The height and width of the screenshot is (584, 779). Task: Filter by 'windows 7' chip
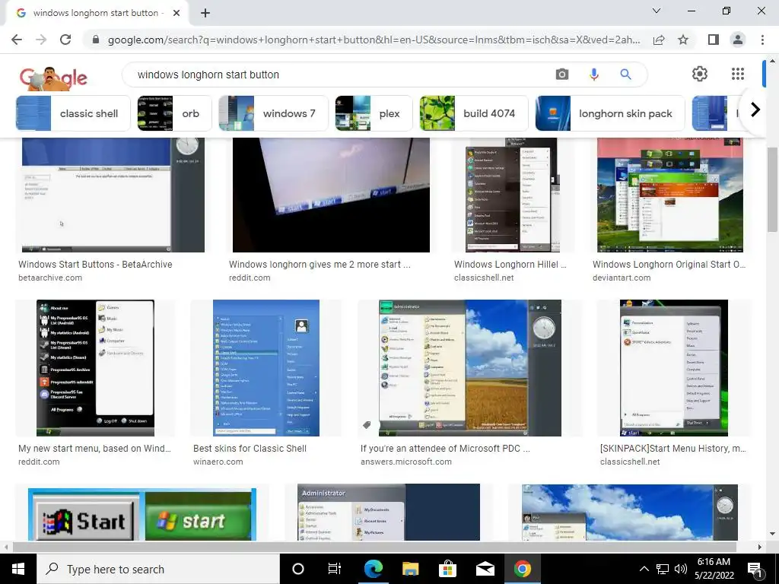coord(273,113)
